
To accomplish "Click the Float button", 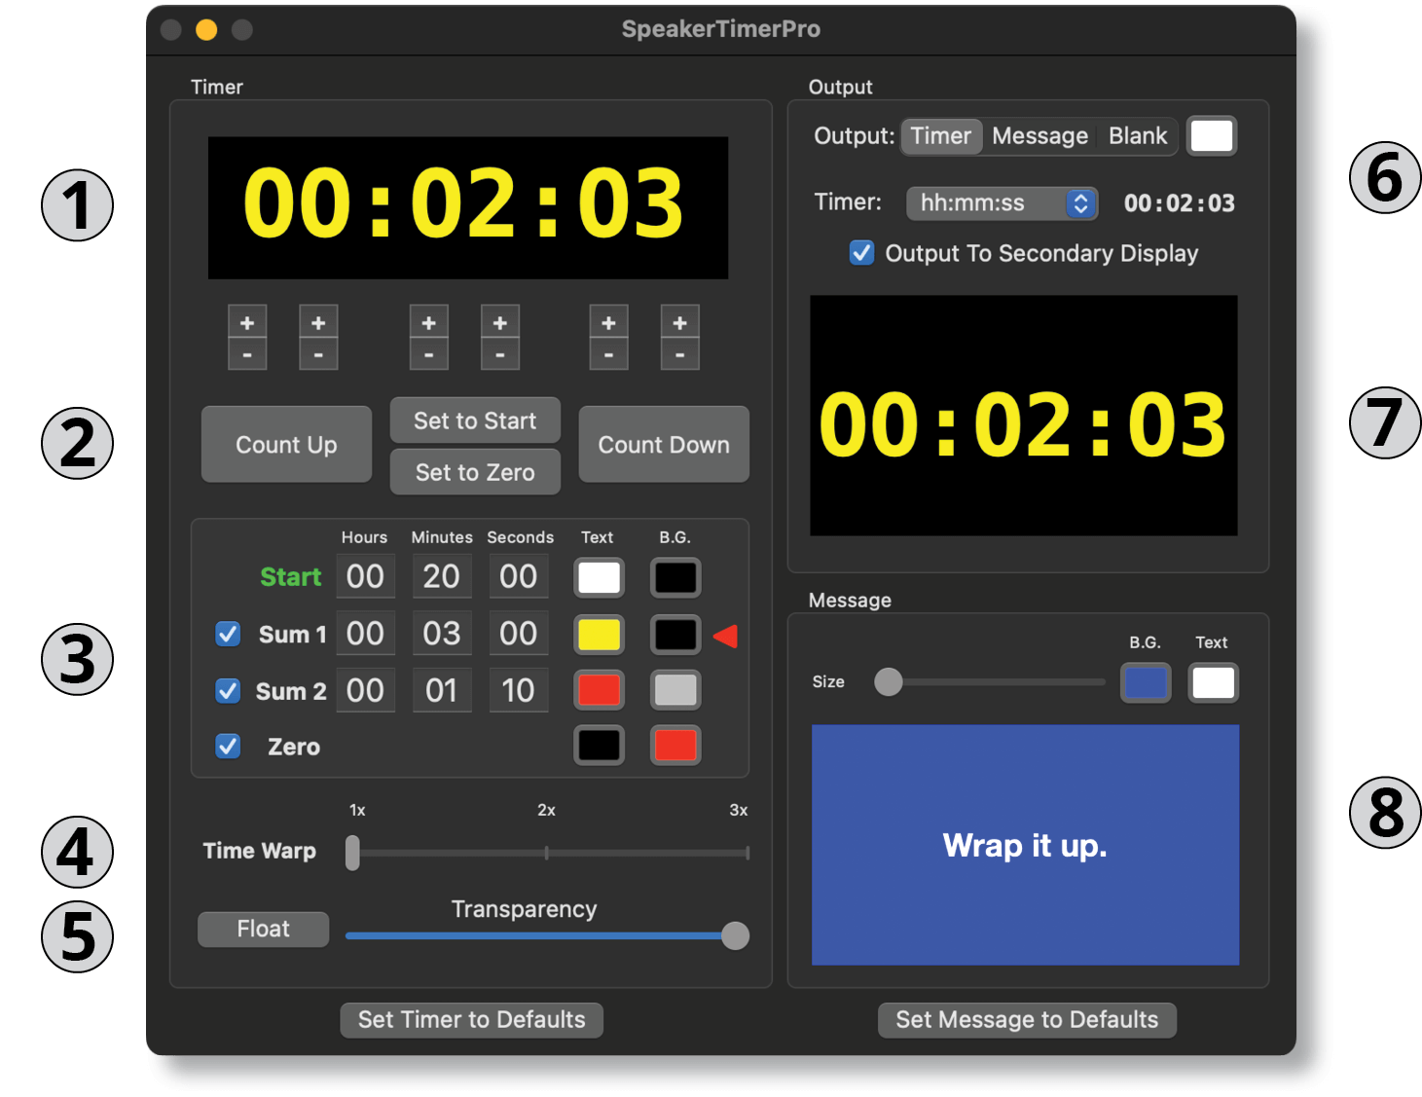I will click(263, 929).
